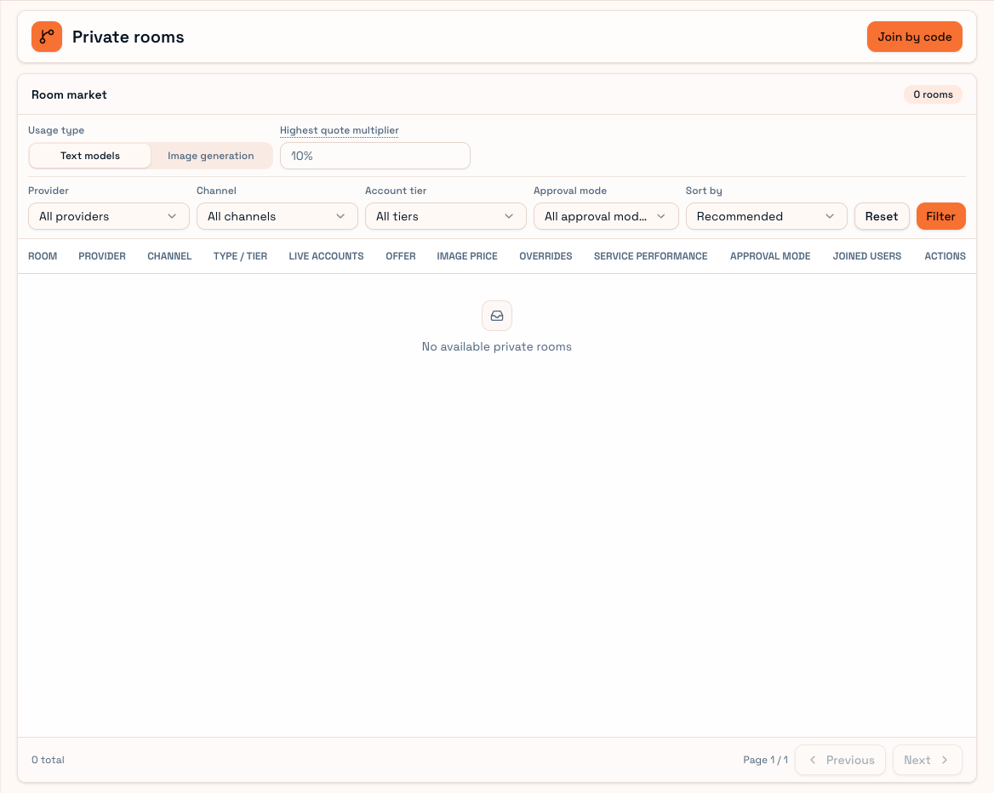Apply filters with the Filter button
Viewport: 994px width, 793px height.
pyautogui.click(x=940, y=216)
